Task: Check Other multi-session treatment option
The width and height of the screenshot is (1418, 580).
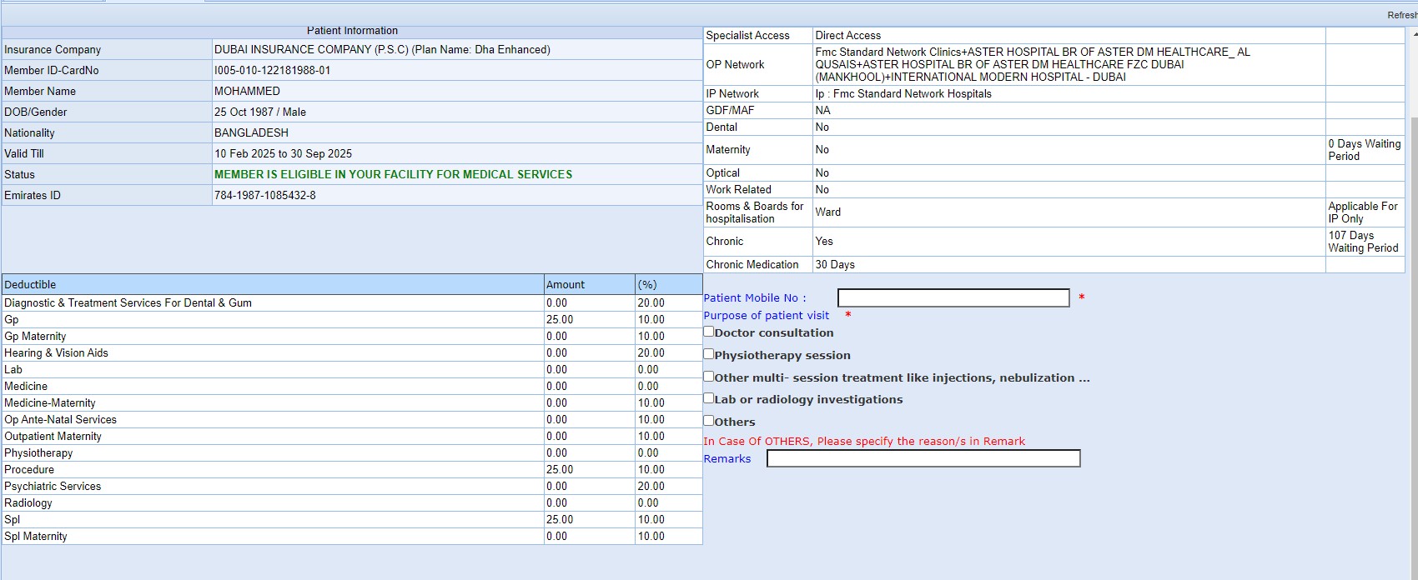Action: pos(709,377)
